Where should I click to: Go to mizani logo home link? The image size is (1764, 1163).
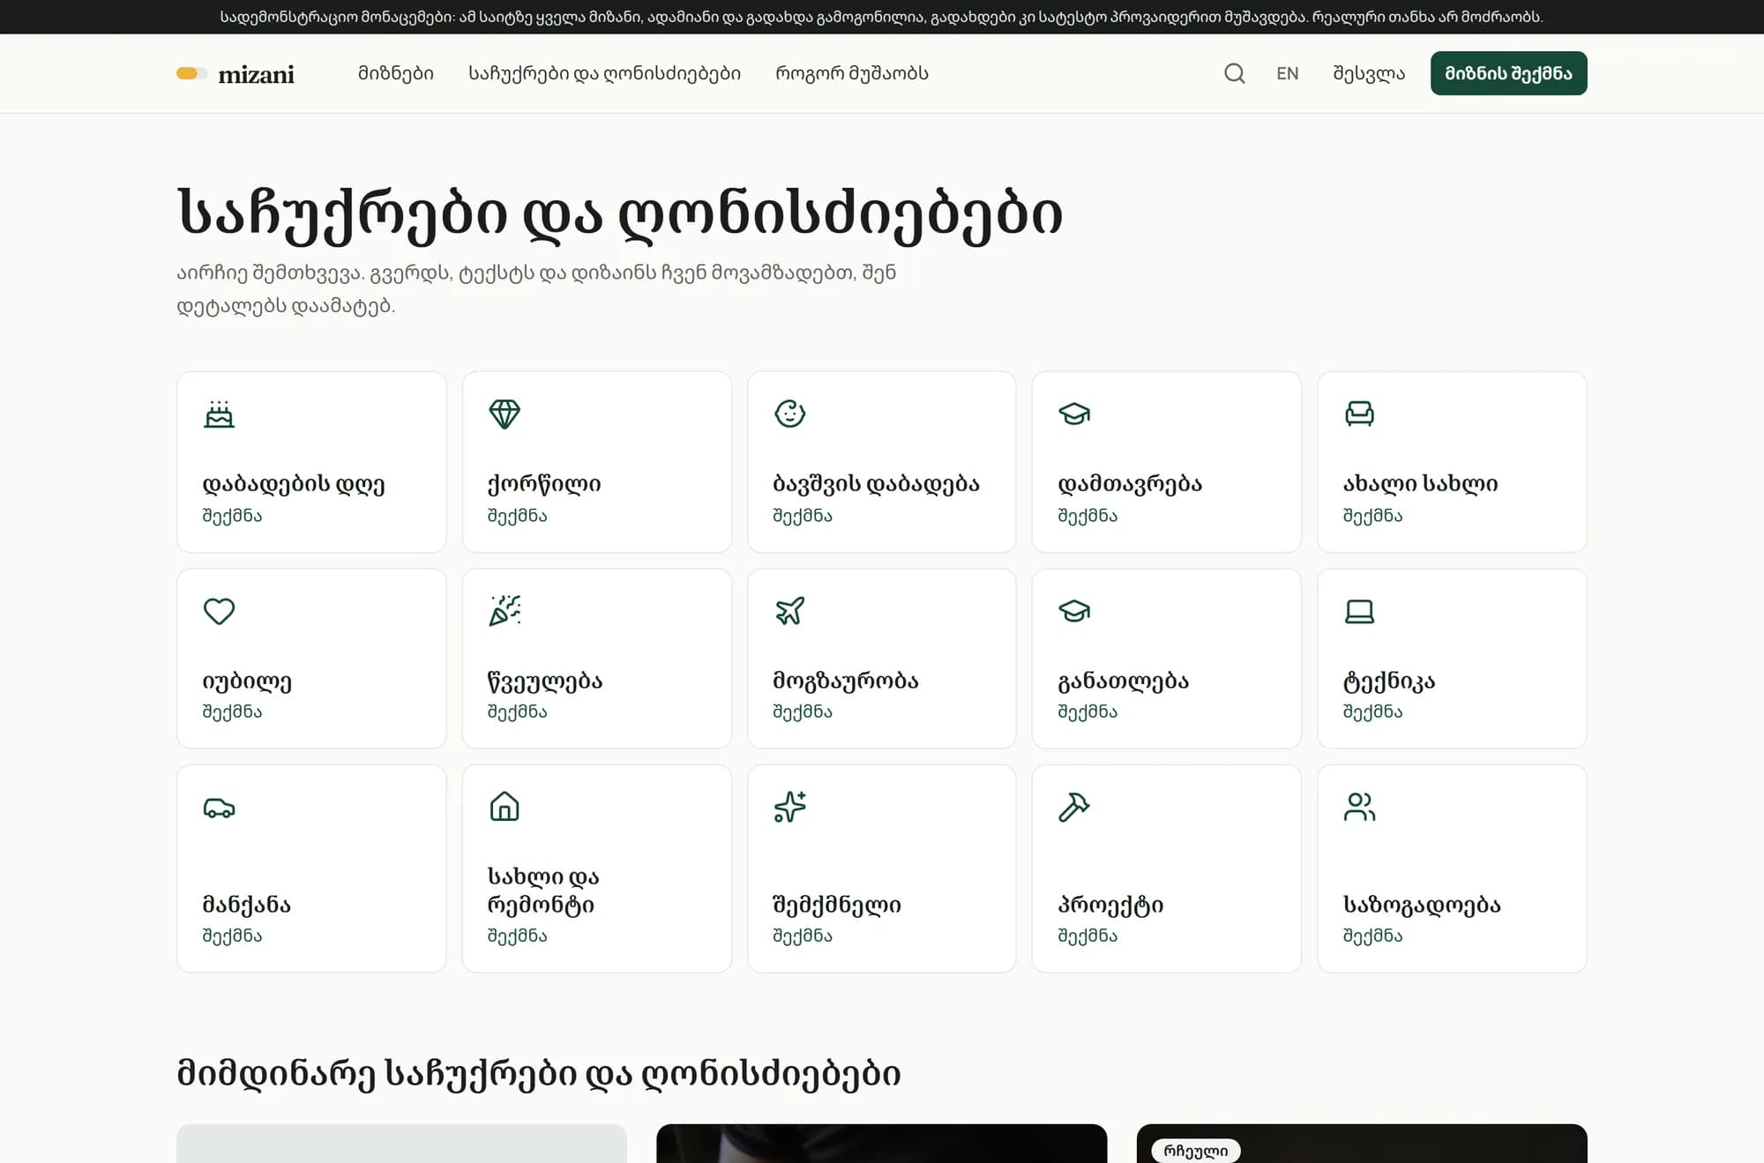click(235, 74)
